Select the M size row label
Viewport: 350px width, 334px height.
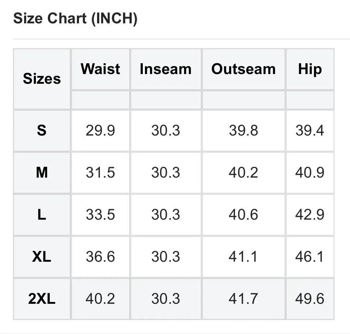click(x=42, y=173)
